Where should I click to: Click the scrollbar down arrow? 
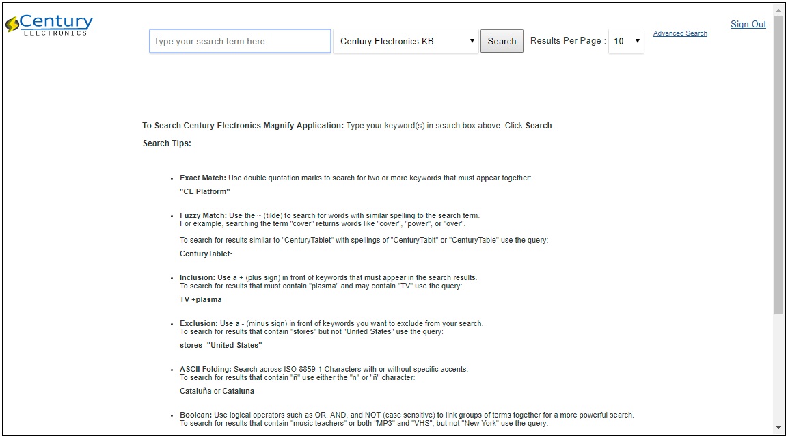pyautogui.click(x=778, y=428)
